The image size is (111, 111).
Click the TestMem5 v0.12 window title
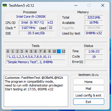point(22,6)
